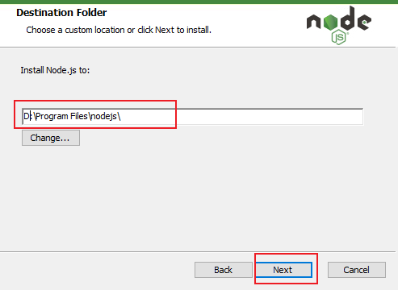The width and height of the screenshot is (398, 290).
Task: Click the Node.js logo in header
Action: tap(339, 25)
